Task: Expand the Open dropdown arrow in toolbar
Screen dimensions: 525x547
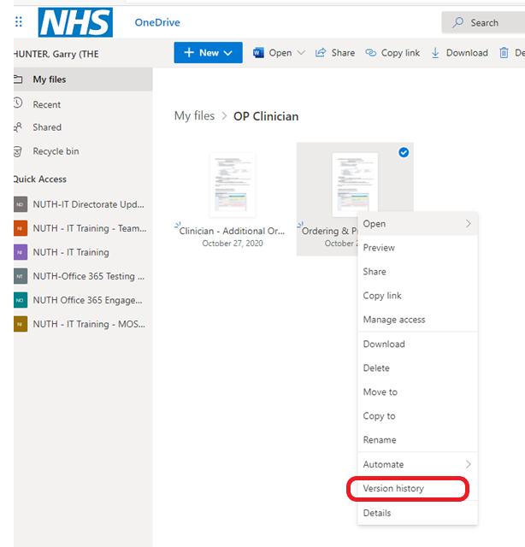Action: pos(300,53)
